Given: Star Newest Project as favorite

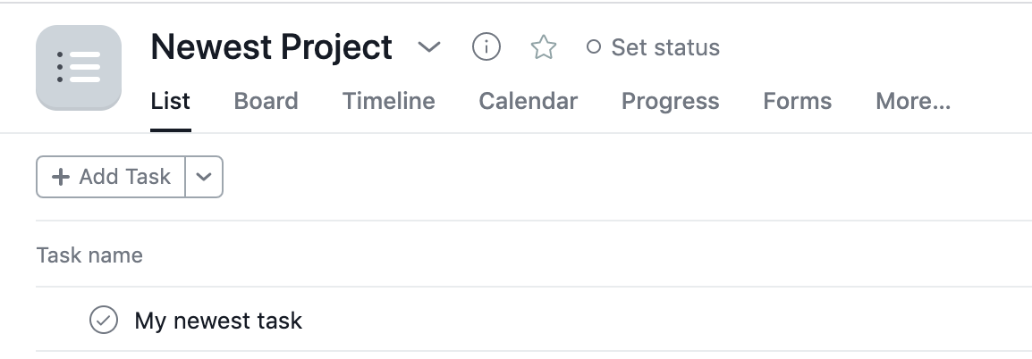Looking at the screenshot, I should [544, 47].
